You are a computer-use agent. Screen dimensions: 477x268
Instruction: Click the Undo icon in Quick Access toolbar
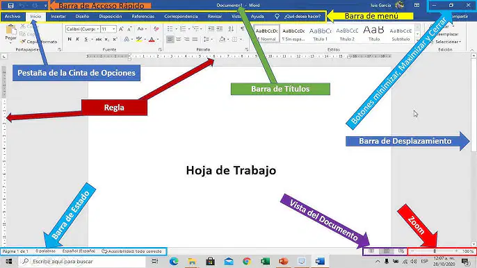(22, 6)
